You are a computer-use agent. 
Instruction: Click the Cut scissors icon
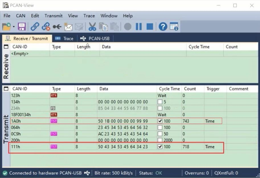[x=92, y=27]
